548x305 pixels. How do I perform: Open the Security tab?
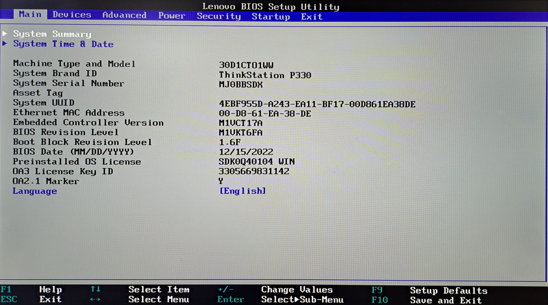tap(219, 16)
